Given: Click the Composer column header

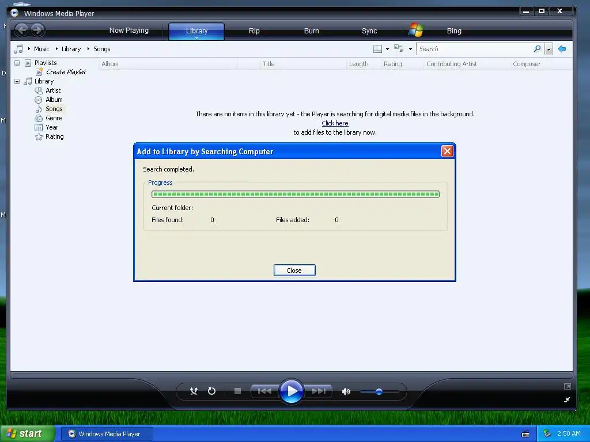Looking at the screenshot, I should pos(541,64).
